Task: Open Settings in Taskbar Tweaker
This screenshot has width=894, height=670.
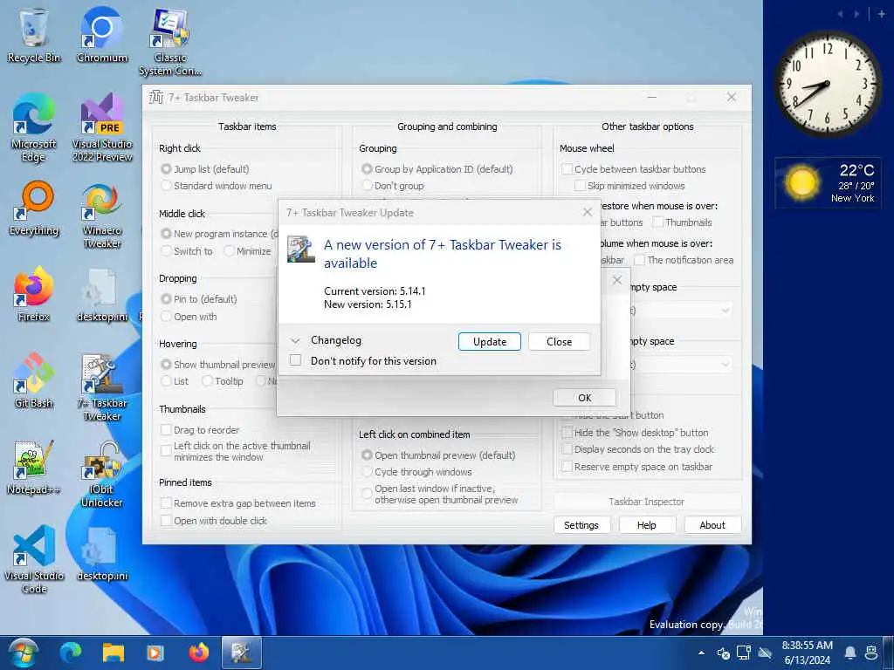Action: click(x=581, y=524)
